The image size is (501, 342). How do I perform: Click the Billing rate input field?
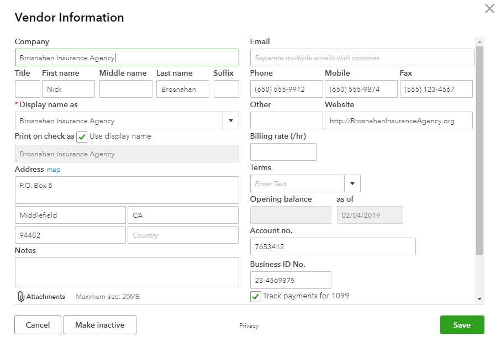click(283, 152)
